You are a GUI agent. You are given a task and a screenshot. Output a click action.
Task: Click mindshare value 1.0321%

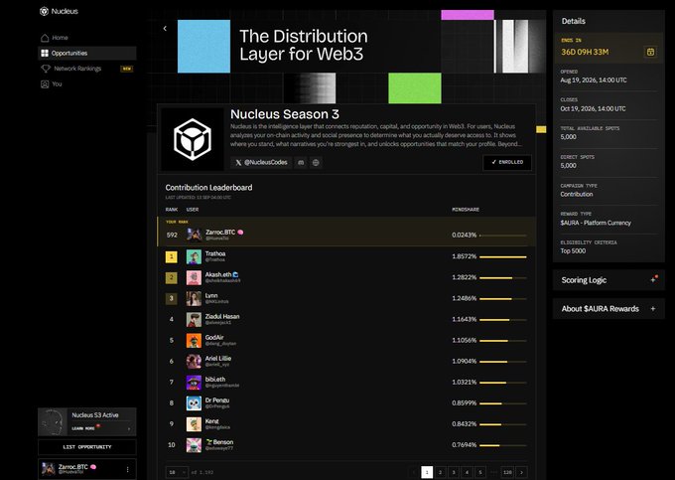(x=465, y=383)
